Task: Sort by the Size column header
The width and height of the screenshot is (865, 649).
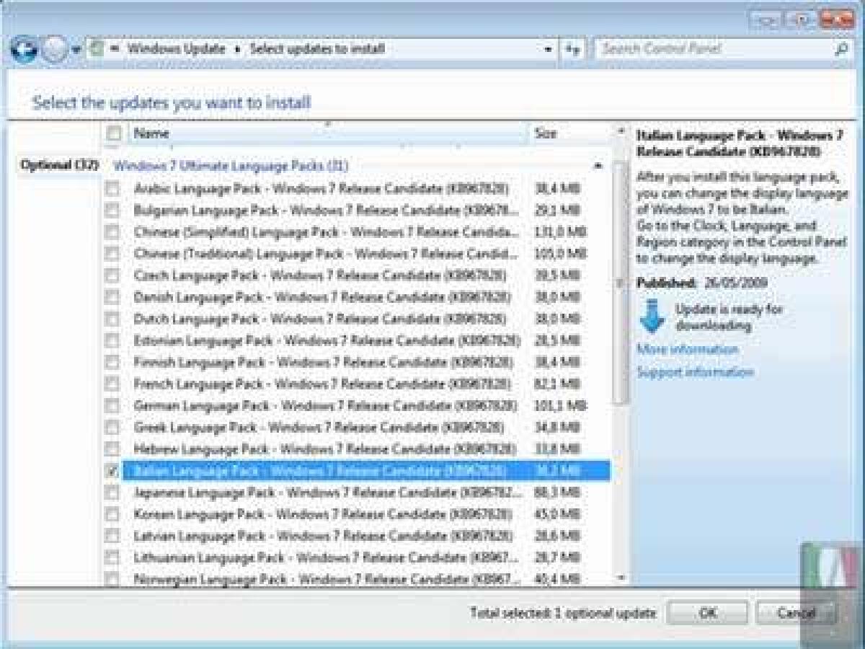Action: [569, 133]
